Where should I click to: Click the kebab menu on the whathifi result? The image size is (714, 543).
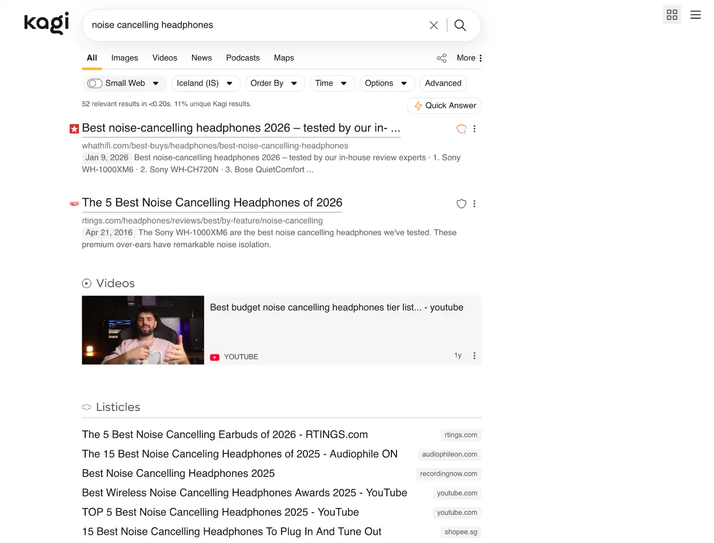474,128
